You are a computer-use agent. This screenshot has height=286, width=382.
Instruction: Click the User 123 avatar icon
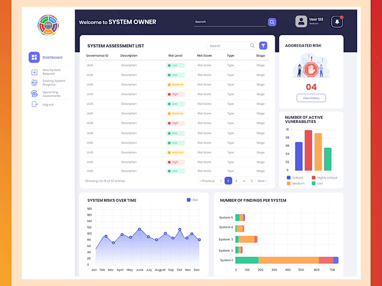coord(301,21)
